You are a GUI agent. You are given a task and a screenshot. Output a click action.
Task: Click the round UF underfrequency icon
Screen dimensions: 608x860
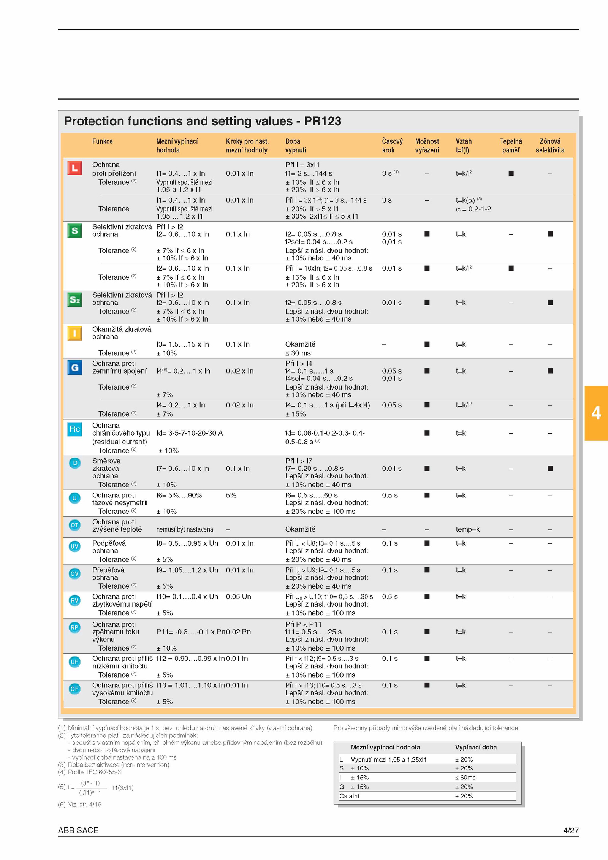[x=74, y=662]
